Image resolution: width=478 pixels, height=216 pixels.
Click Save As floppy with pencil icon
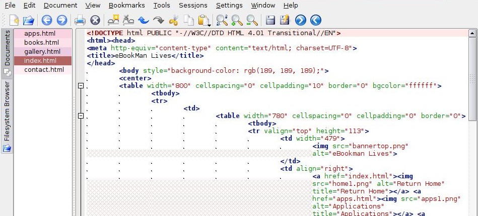(285, 21)
